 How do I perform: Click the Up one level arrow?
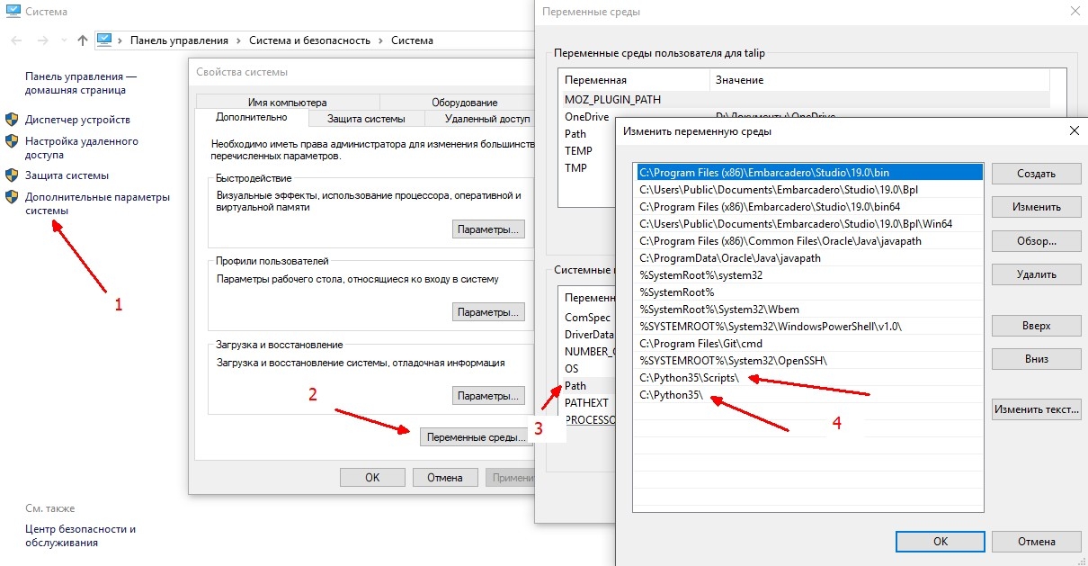click(83, 40)
